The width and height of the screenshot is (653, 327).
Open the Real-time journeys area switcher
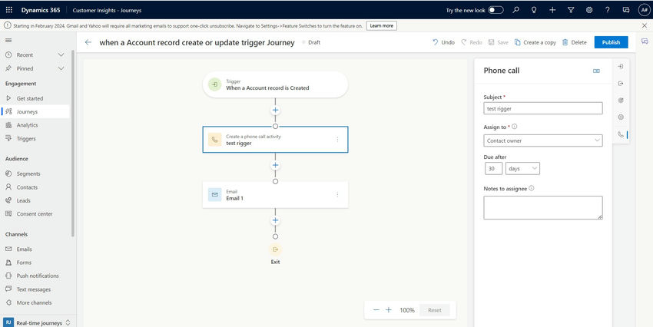tap(37, 322)
